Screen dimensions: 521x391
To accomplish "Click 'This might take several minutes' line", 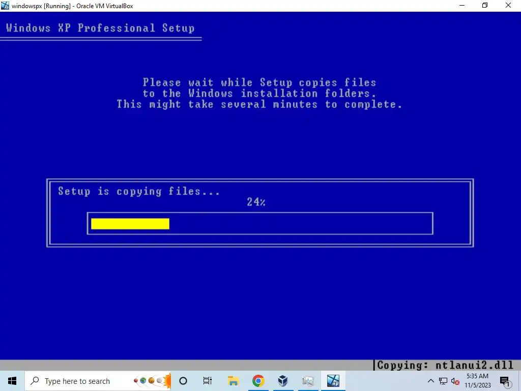I will (x=259, y=104).
